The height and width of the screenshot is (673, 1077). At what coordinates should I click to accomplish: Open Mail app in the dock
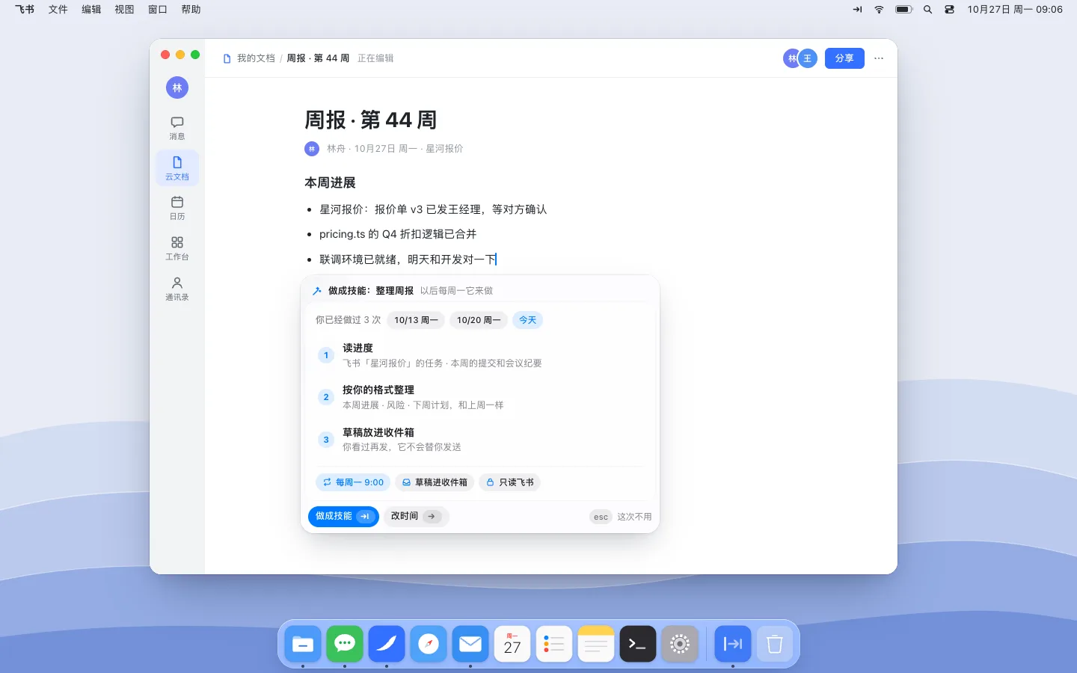point(470,644)
